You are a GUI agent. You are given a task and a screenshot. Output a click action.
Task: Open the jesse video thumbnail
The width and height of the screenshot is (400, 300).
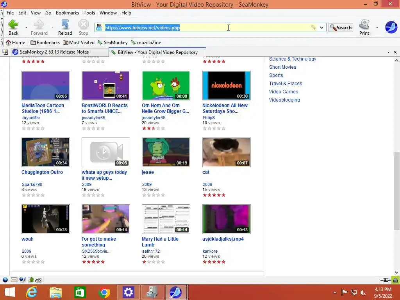[166, 152]
